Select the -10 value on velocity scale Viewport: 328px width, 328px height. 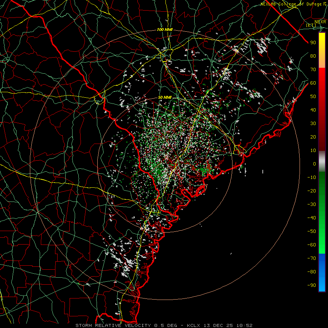click(x=312, y=177)
